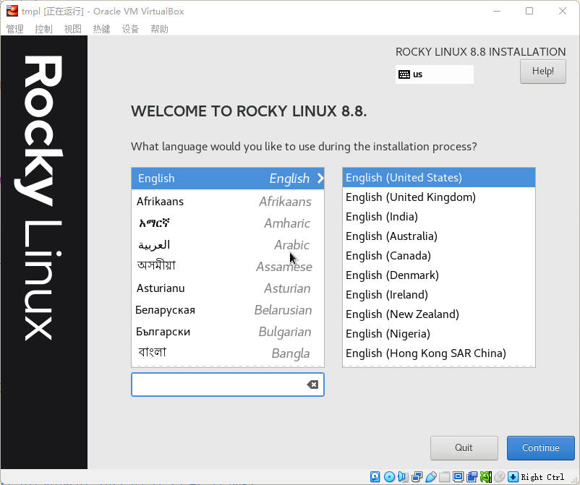Open the 设备 menu

point(131,29)
